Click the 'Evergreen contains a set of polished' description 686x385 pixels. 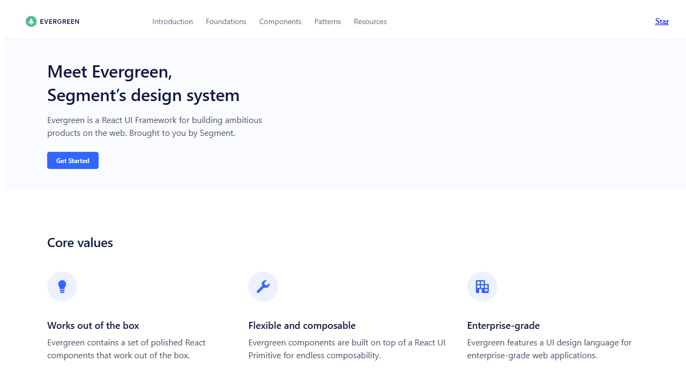point(126,349)
